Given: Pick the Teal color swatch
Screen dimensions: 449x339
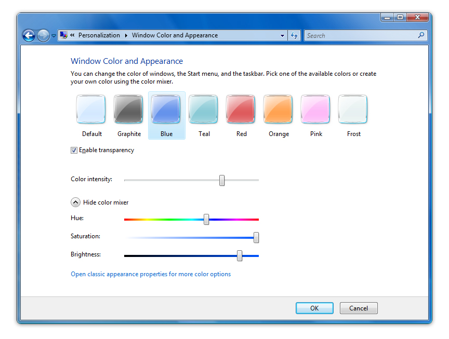Looking at the screenshot, I should (x=204, y=110).
